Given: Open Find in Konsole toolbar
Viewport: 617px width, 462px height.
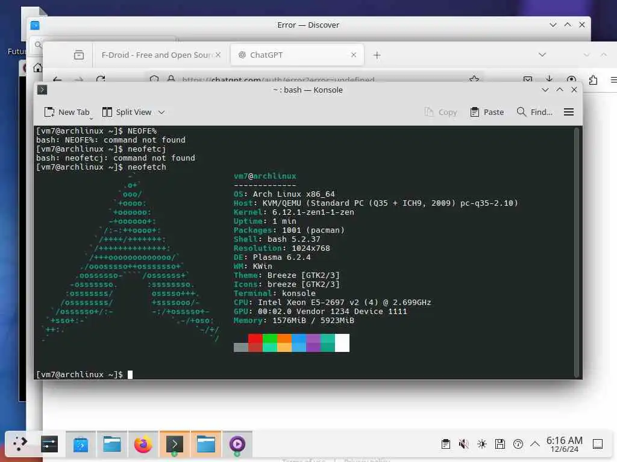Looking at the screenshot, I should pos(534,112).
